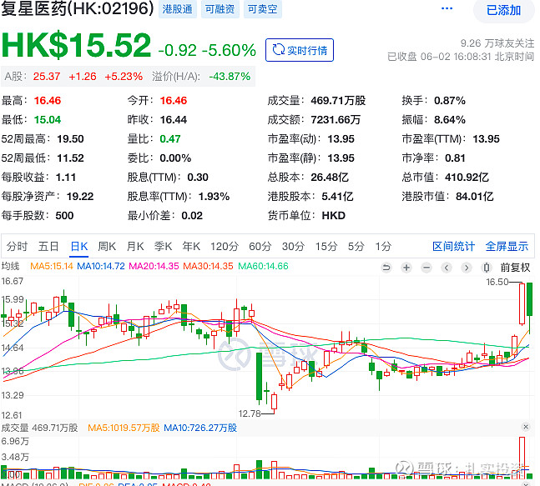Click 全屏显示 to view fullscreen

[x=507, y=246]
